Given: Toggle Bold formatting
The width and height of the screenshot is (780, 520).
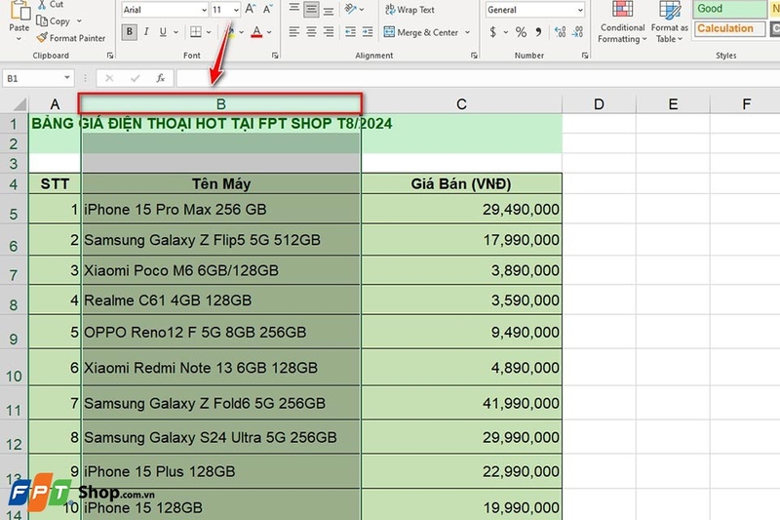Looking at the screenshot, I should 130,32.
